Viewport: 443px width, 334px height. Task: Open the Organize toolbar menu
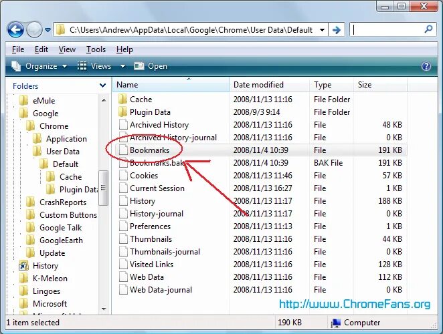(x=39, y=66)
